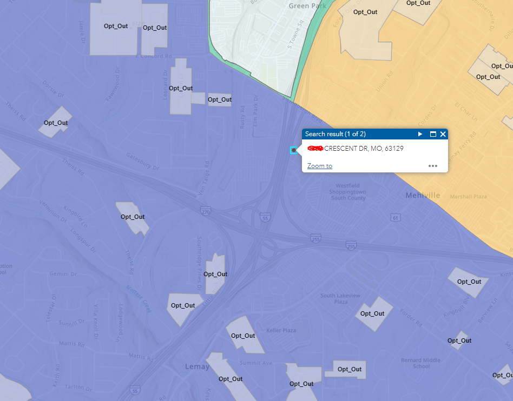The image size is (513, 401).
Task: Select the Westfield Shoppingtown South County label
Action: 348,192
